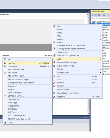Viewport: 110px width, 138px height.
Task: Click the Properties wrench icon
Action: 54,97
